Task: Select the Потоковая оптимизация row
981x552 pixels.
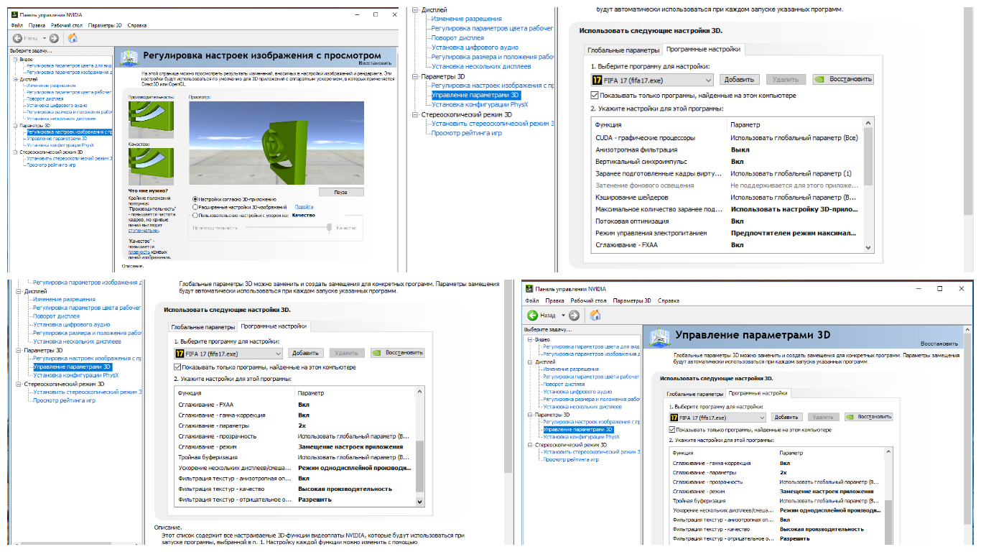Action: [x=726, y=221]
